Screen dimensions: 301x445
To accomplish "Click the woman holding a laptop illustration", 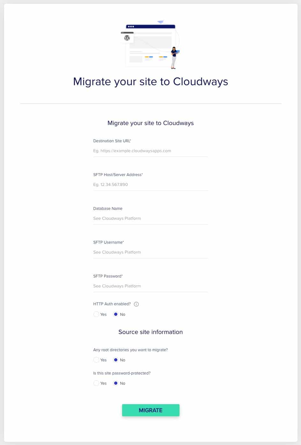I will (x=174, y=58).
